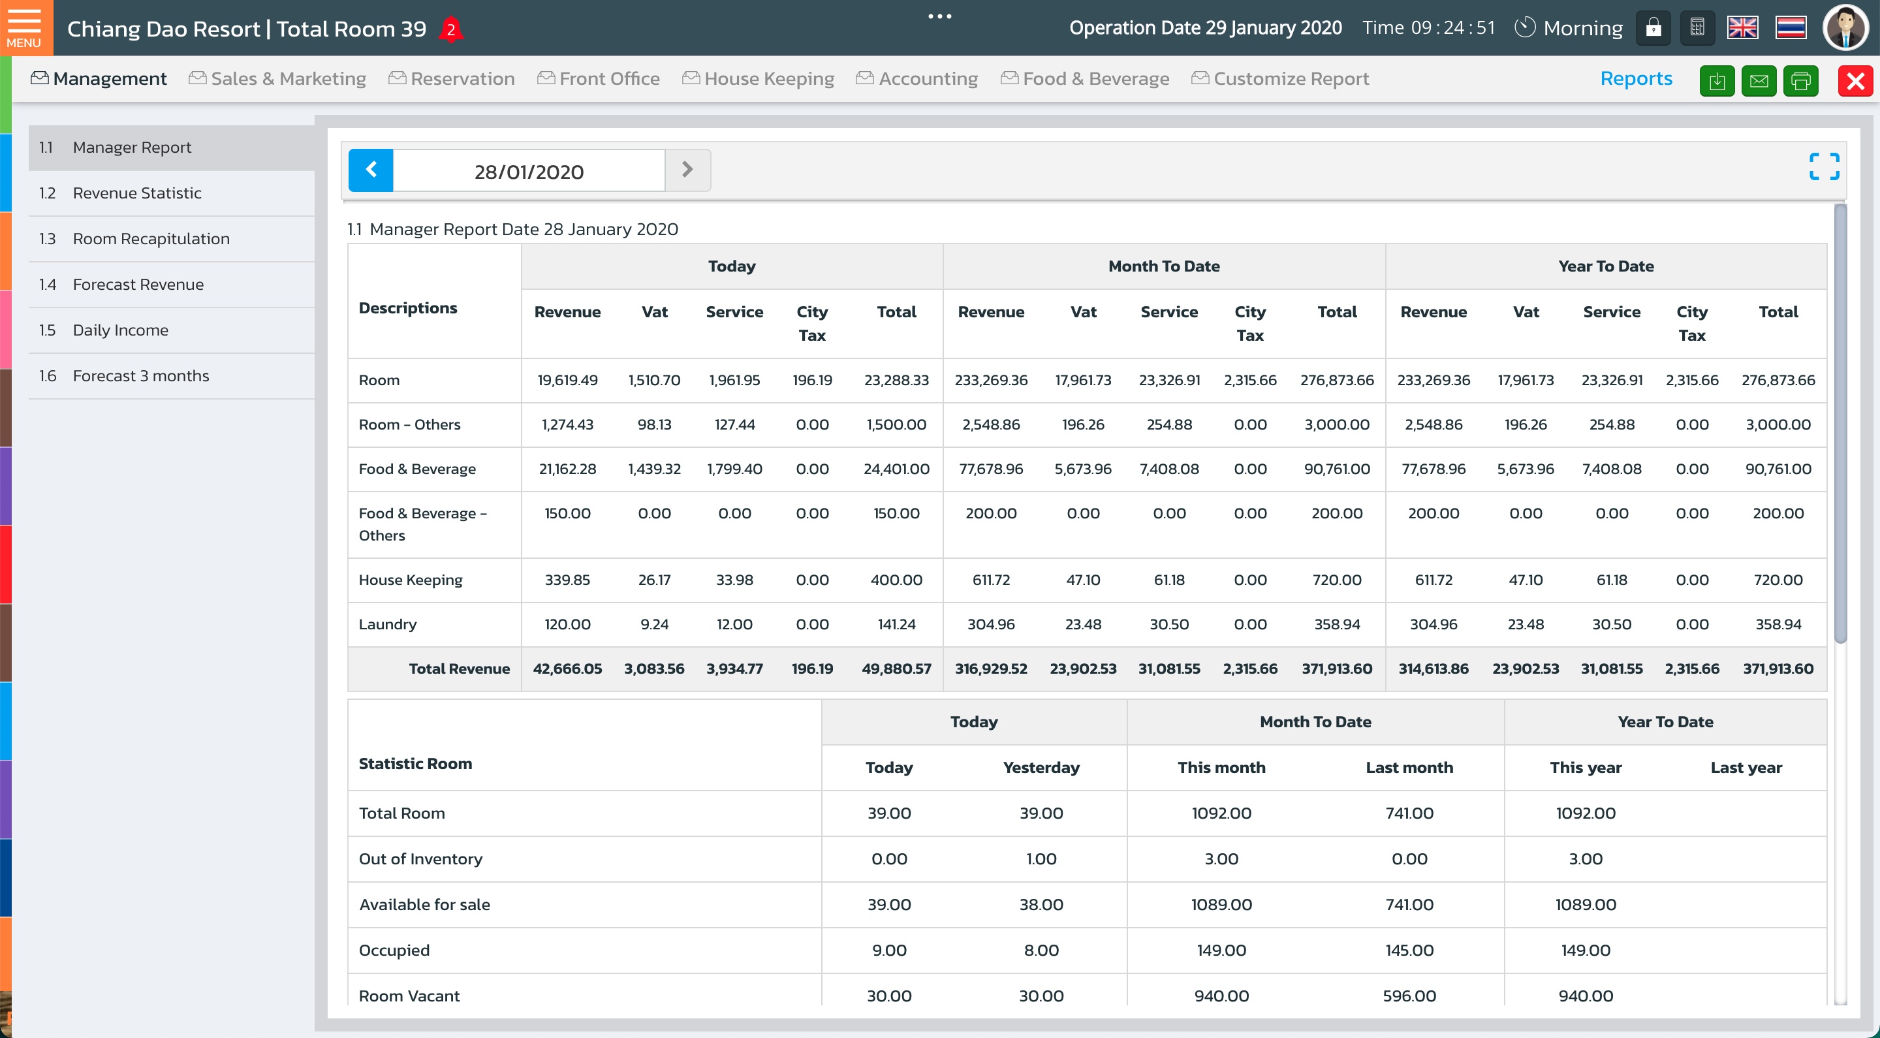
Task: Click the green download report icon
Action: (x=1717, y=80)
